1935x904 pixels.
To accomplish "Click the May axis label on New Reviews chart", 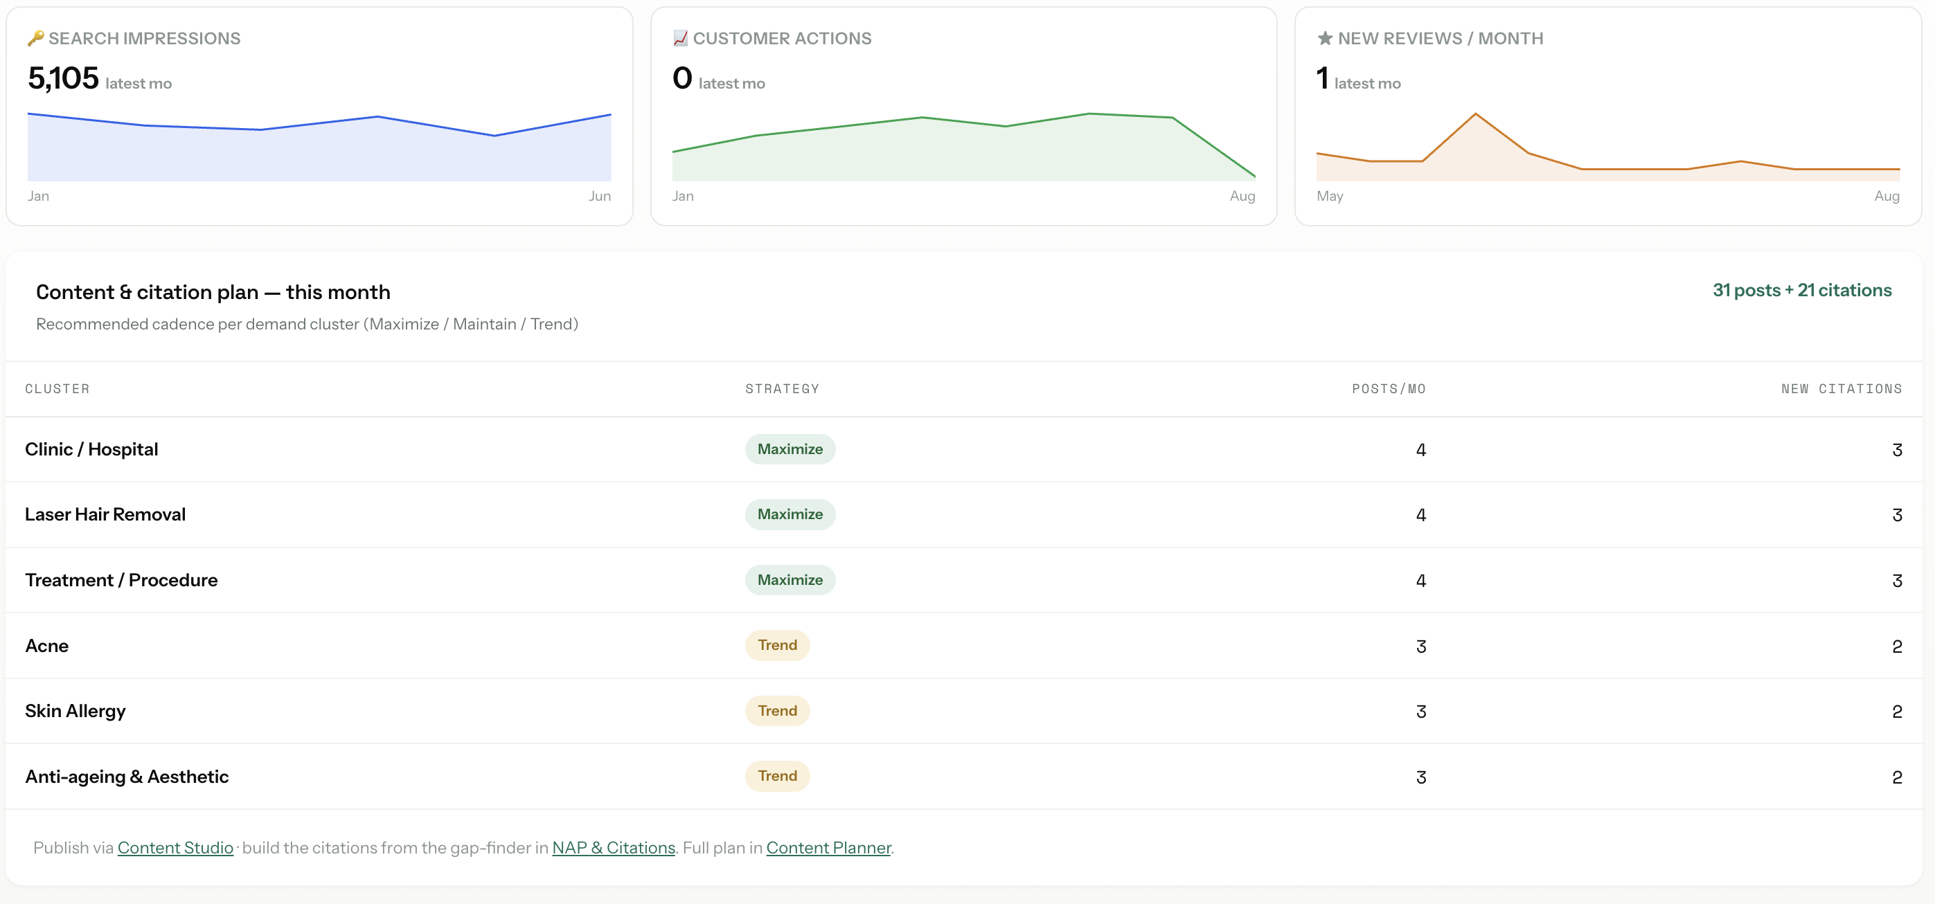I will (x=1330, y=196).
